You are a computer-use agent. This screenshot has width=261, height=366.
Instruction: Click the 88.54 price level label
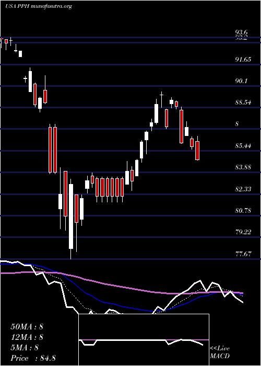tap(243, 102)
